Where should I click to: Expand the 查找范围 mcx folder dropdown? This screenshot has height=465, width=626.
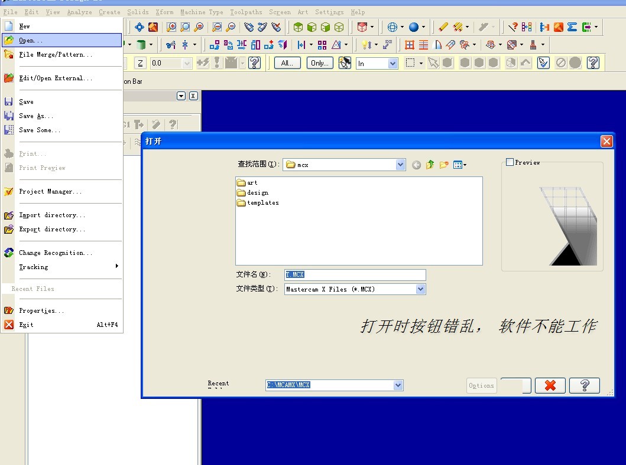point(400,165)
